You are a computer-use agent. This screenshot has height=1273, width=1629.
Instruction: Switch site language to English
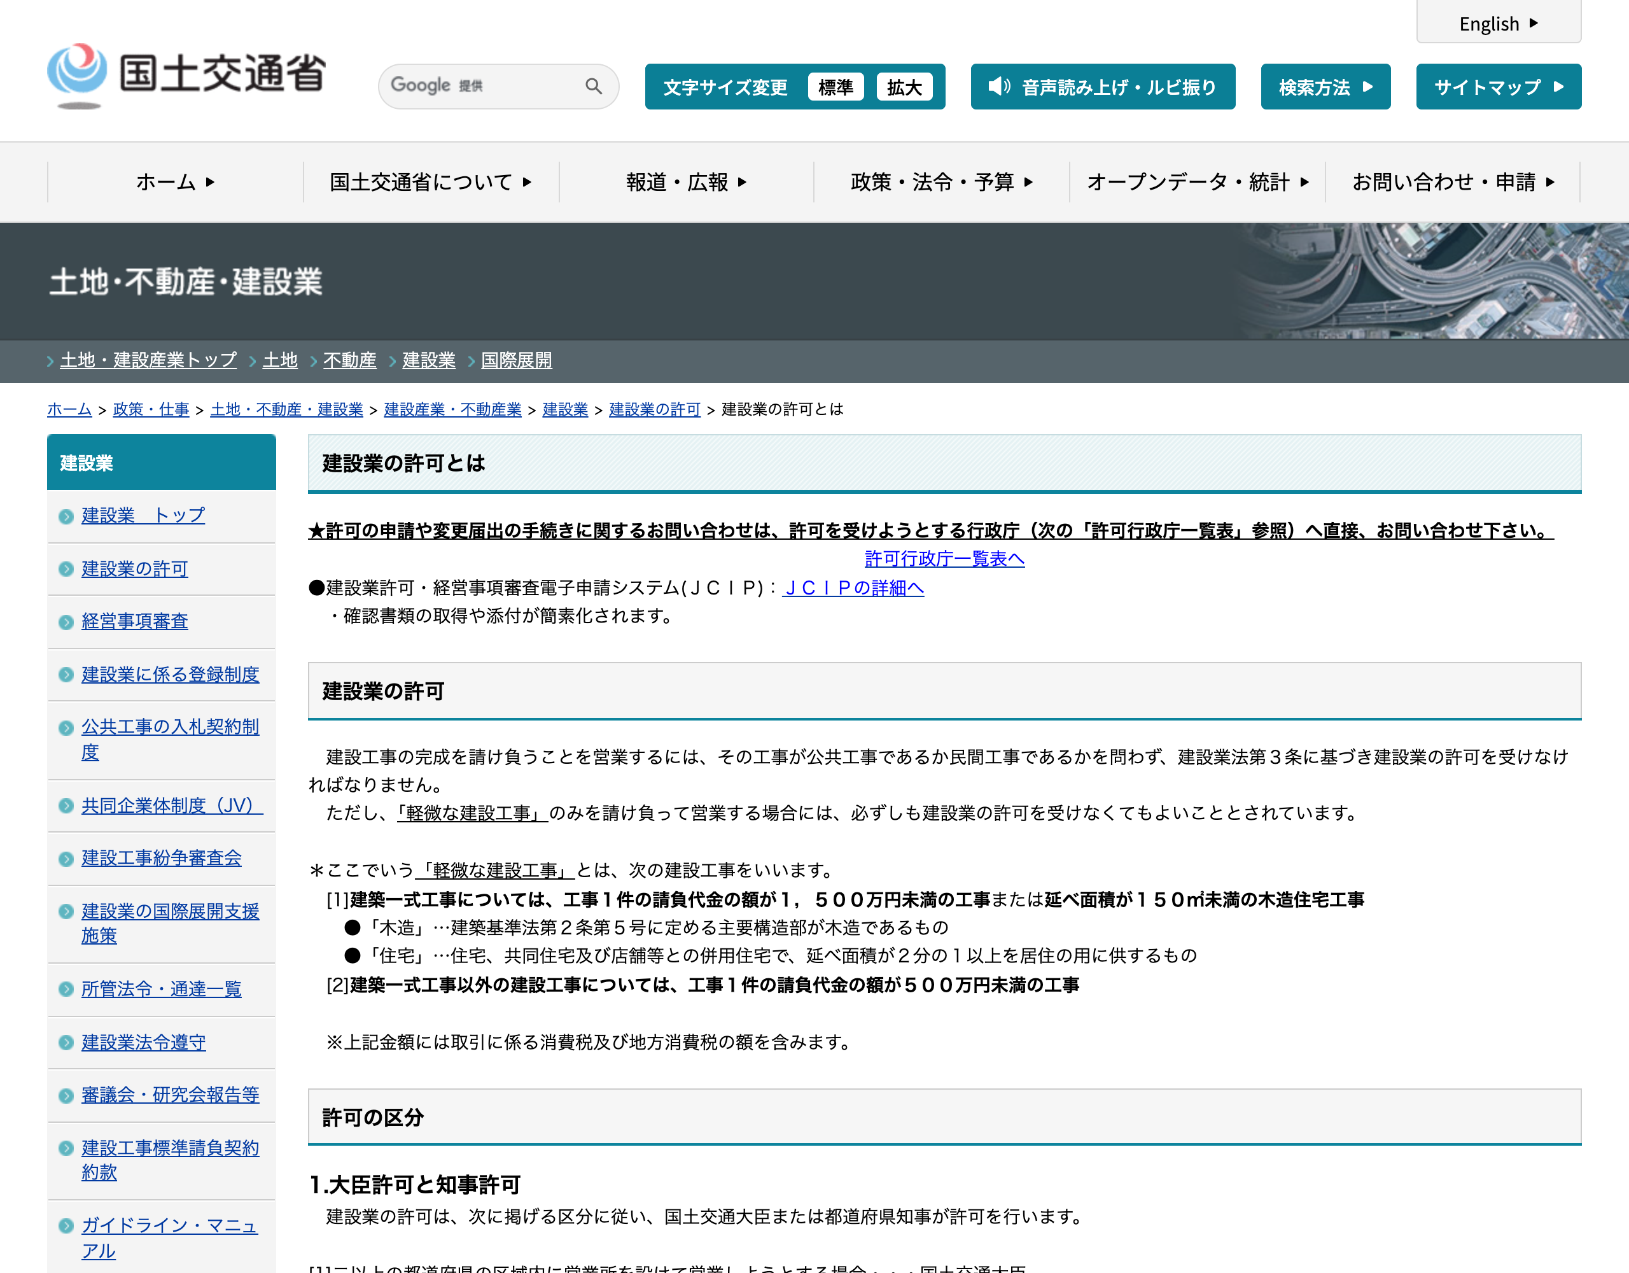coord(1499,23)
